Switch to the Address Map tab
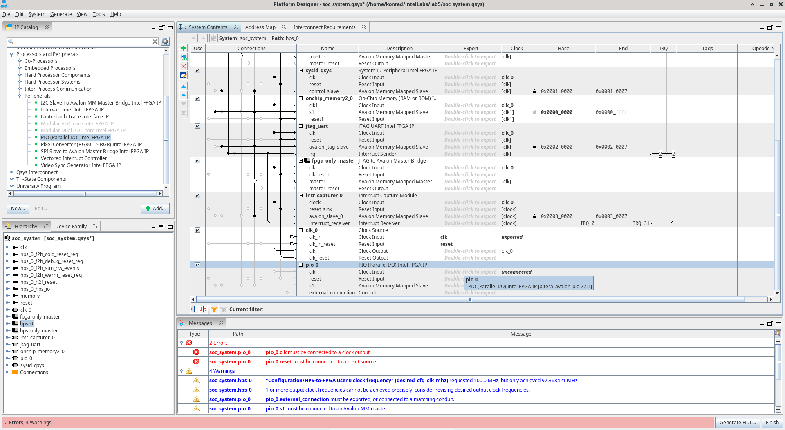The height and width of the screenshot is (430, 785). coord(260,27)
